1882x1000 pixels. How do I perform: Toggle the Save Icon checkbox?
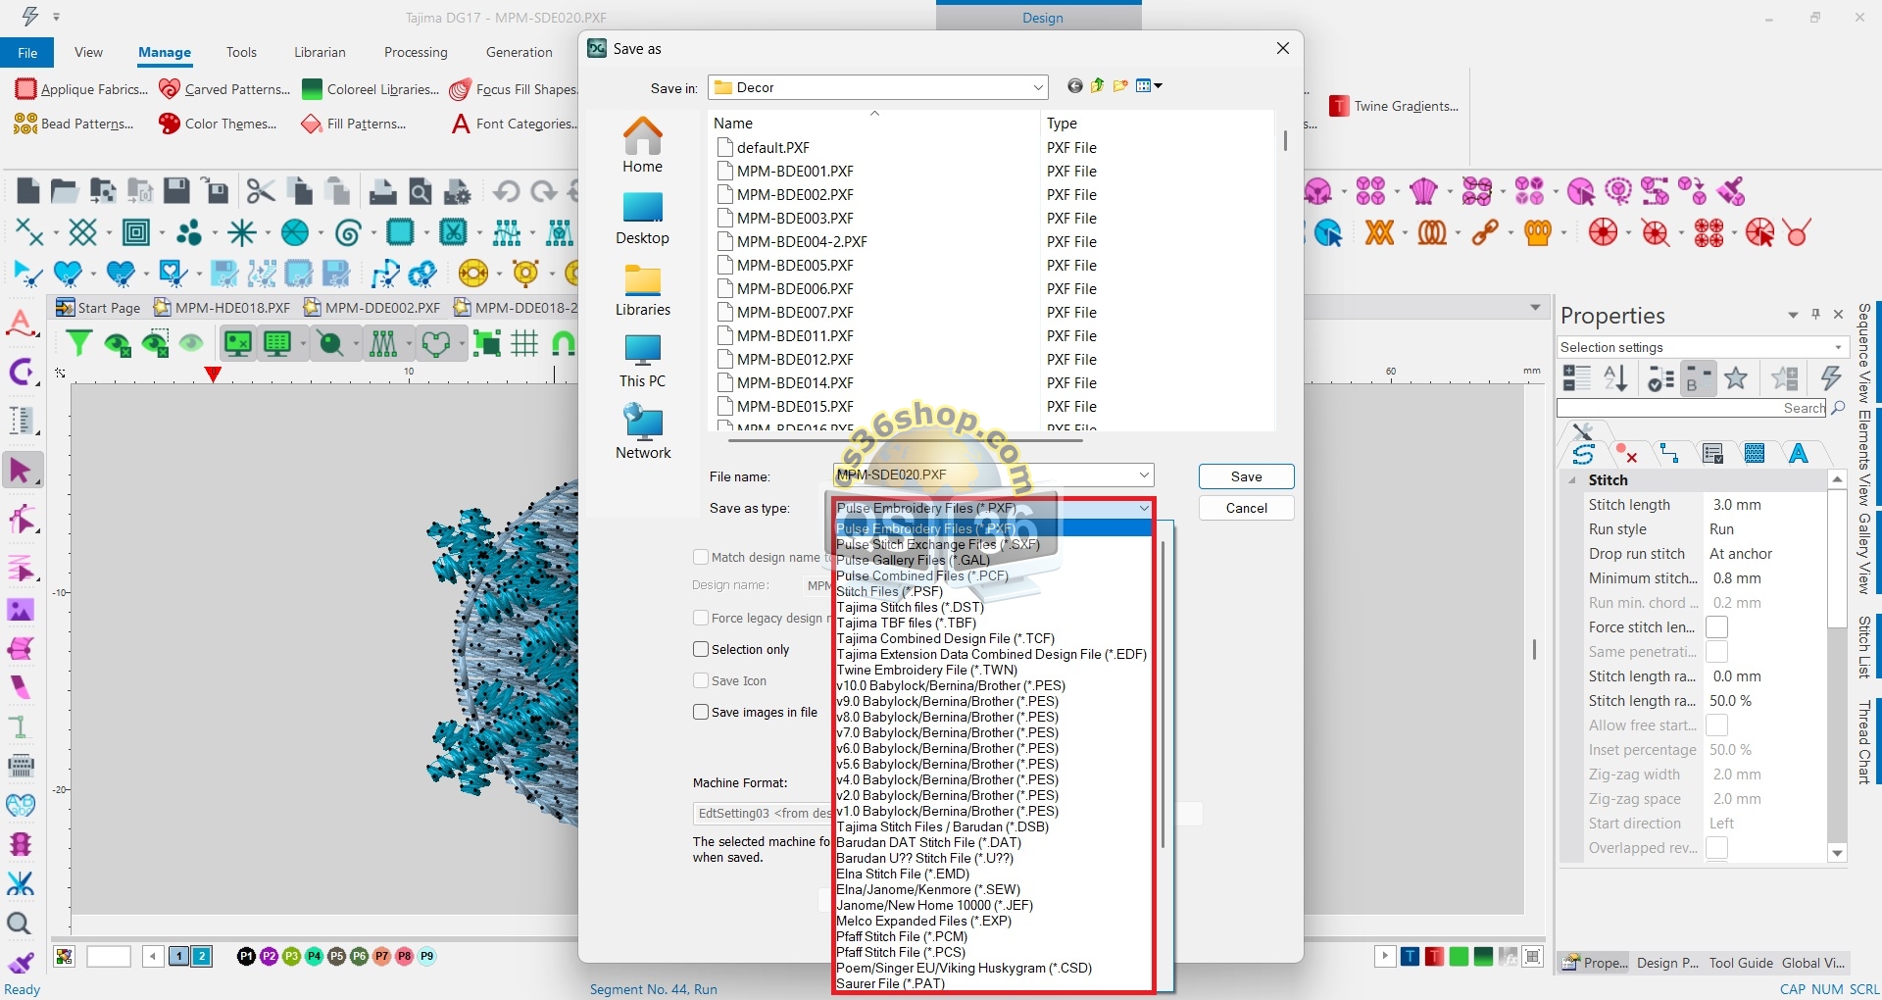(701, 680)
